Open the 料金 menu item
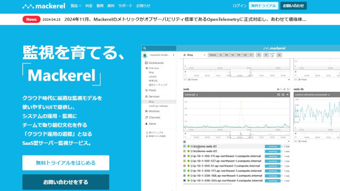 click(x=89, y=6)
